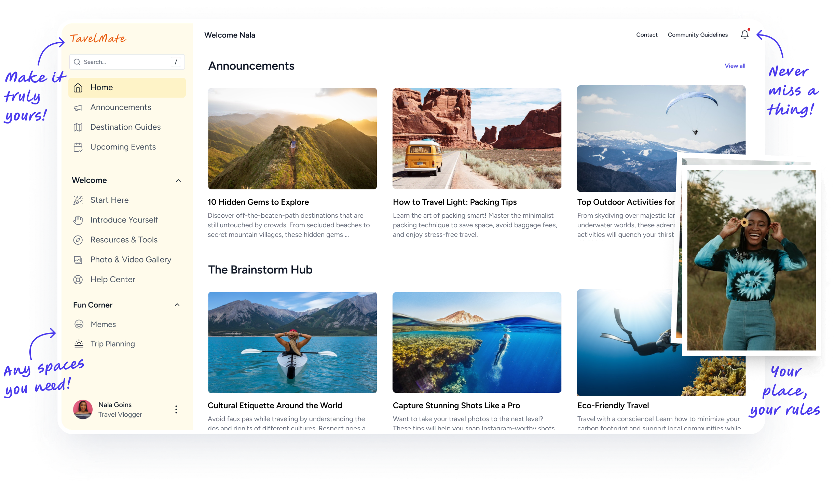This screenshot has width=835, height=486.
Task: Open the Trip Planning space
Action: 112,344
